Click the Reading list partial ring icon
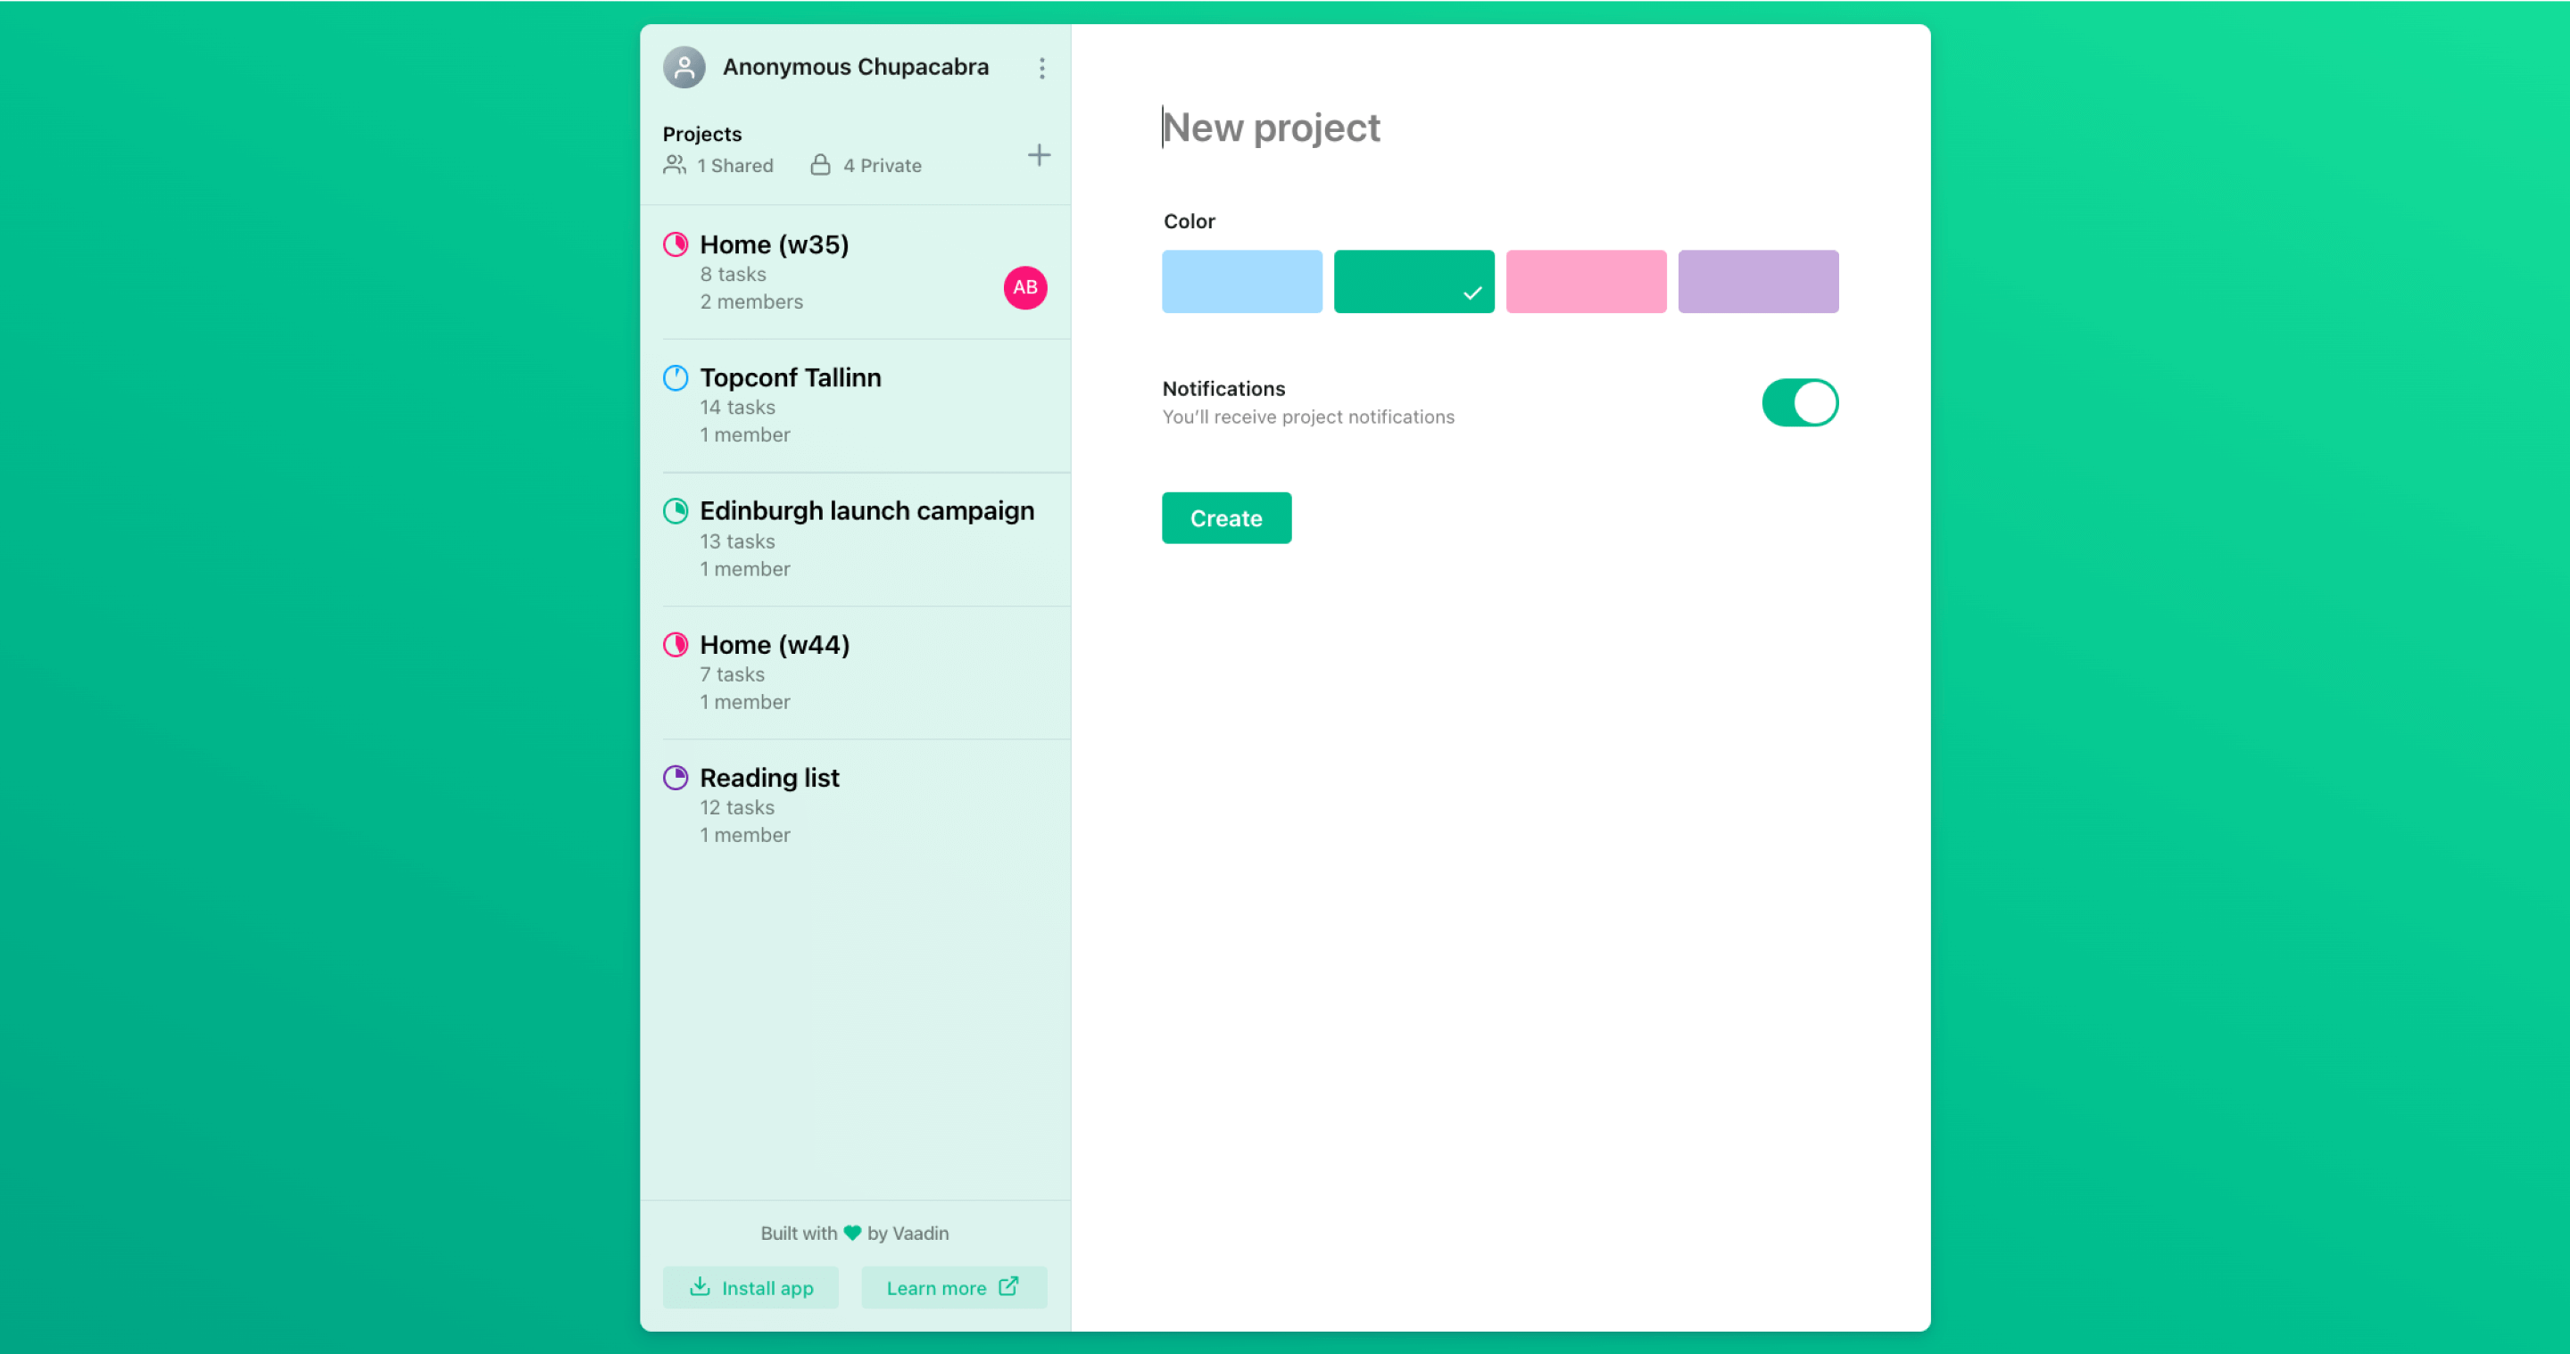Image resolution: width=2570 pixels, height=1354 pixels. point(676,776)
